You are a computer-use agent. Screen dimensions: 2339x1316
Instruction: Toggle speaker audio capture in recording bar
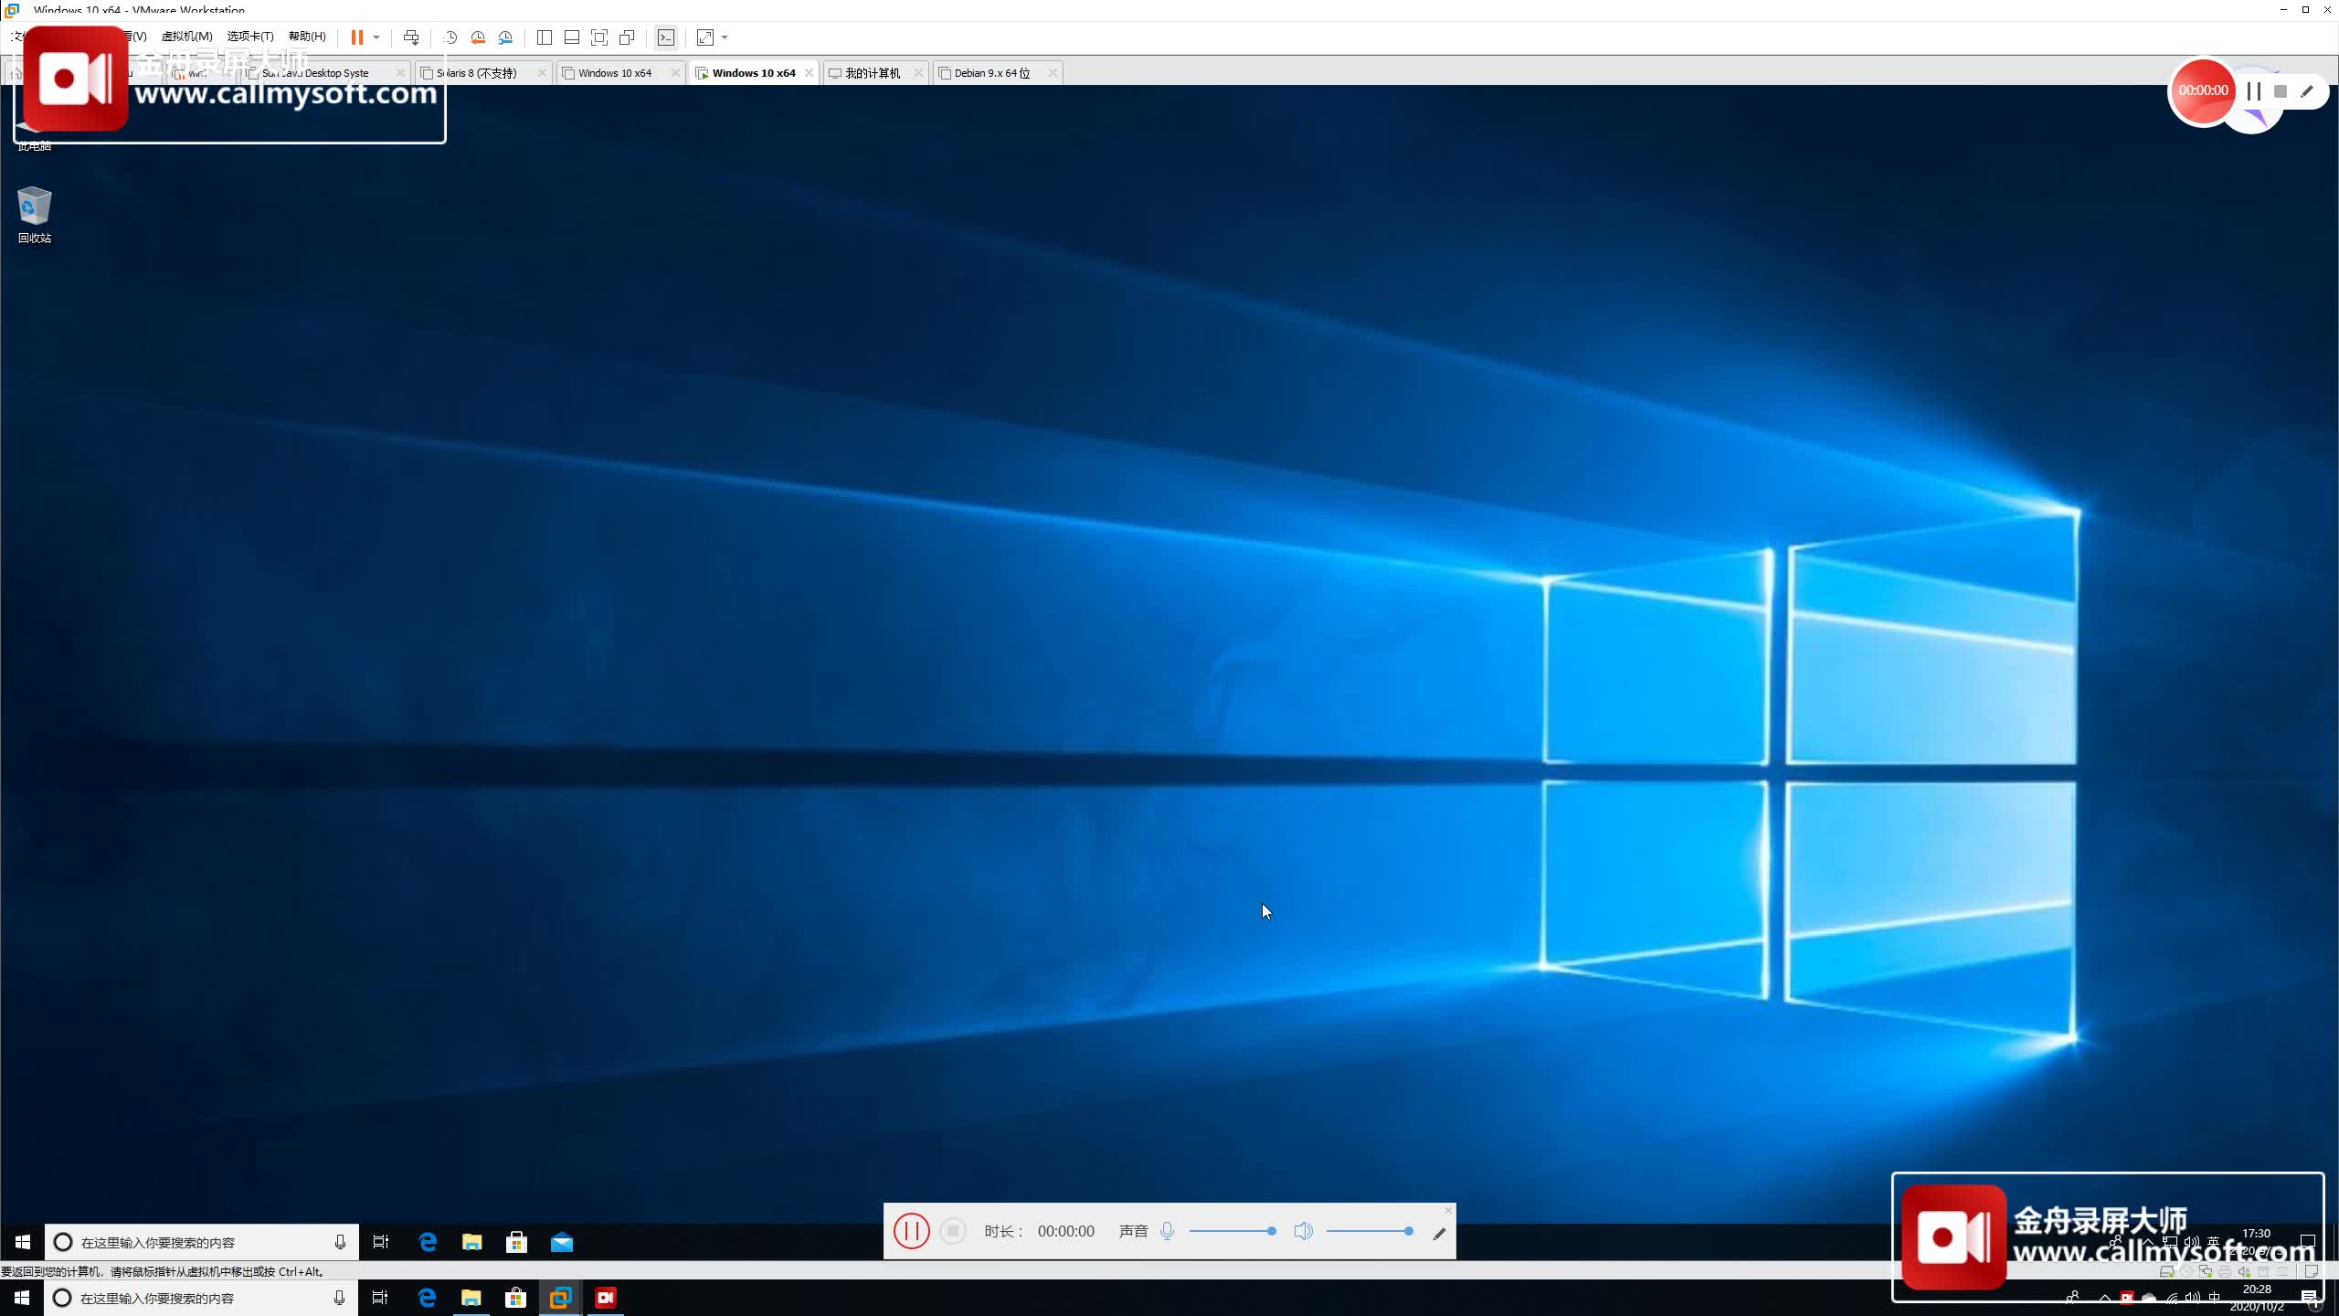click(x=1304, y=1231)
